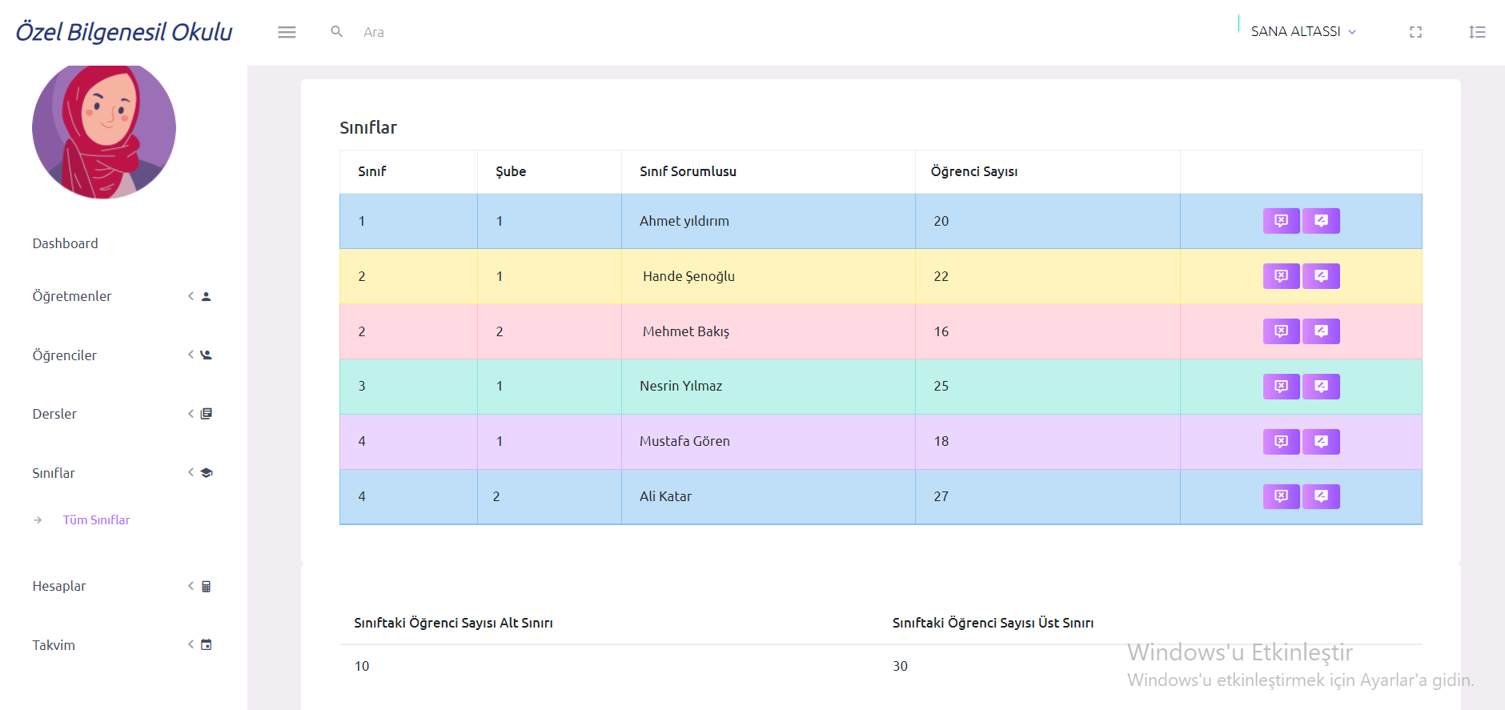This screenshot has width=1505, height=710.
Task: Click the Özel Bilgenesil Okulu logo
Action: pyautogui.click(x=124, y=32)
